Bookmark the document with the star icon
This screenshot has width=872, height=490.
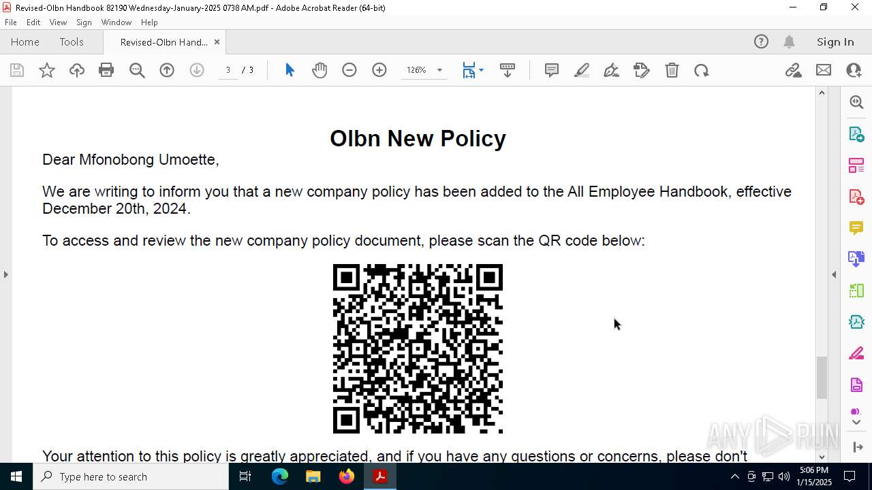tap(47, 70)
